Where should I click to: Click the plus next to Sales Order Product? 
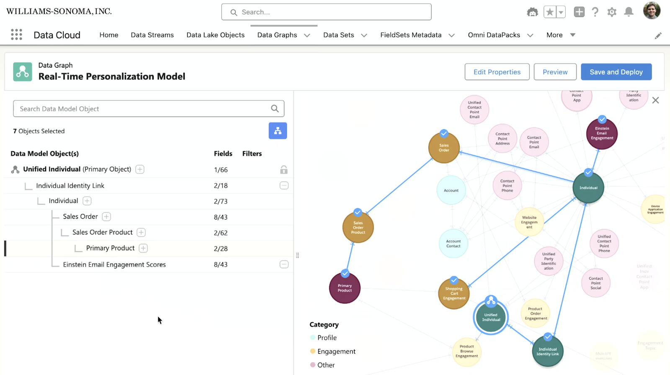(x=141, y=232)
